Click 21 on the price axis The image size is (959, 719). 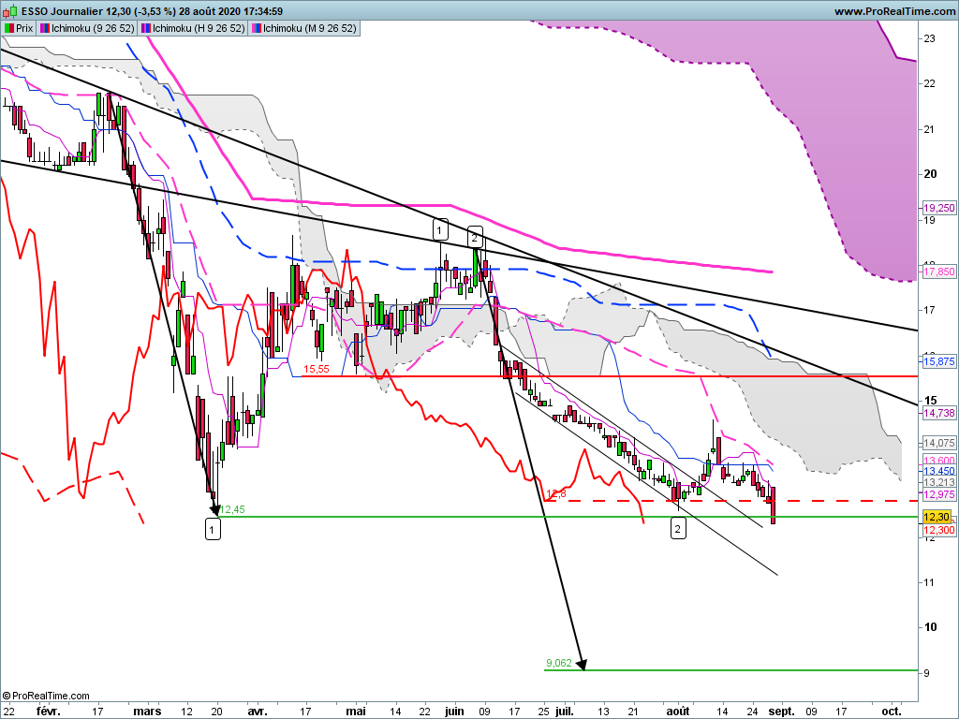[930, 129]
